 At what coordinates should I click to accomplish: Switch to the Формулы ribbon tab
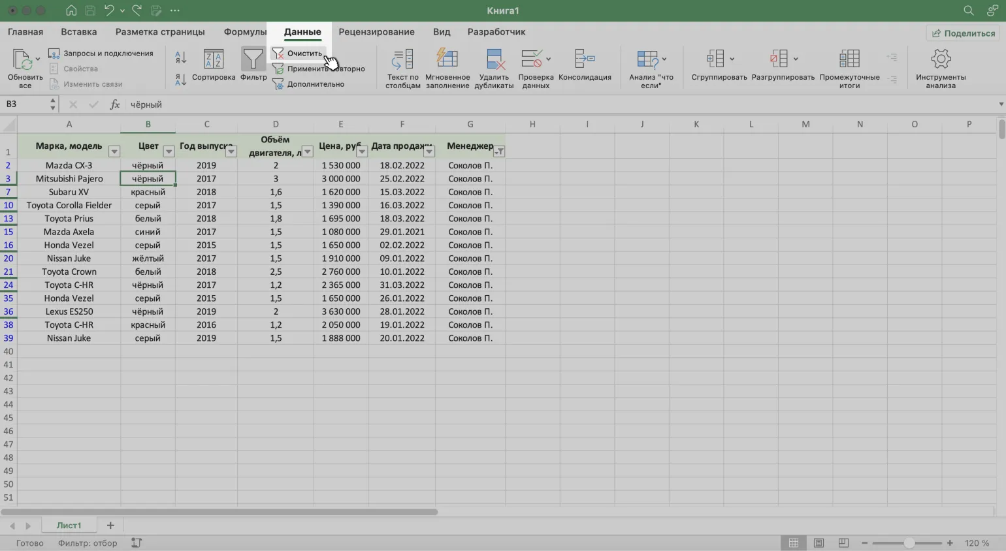pyautogui.click(x=245, y=32)
